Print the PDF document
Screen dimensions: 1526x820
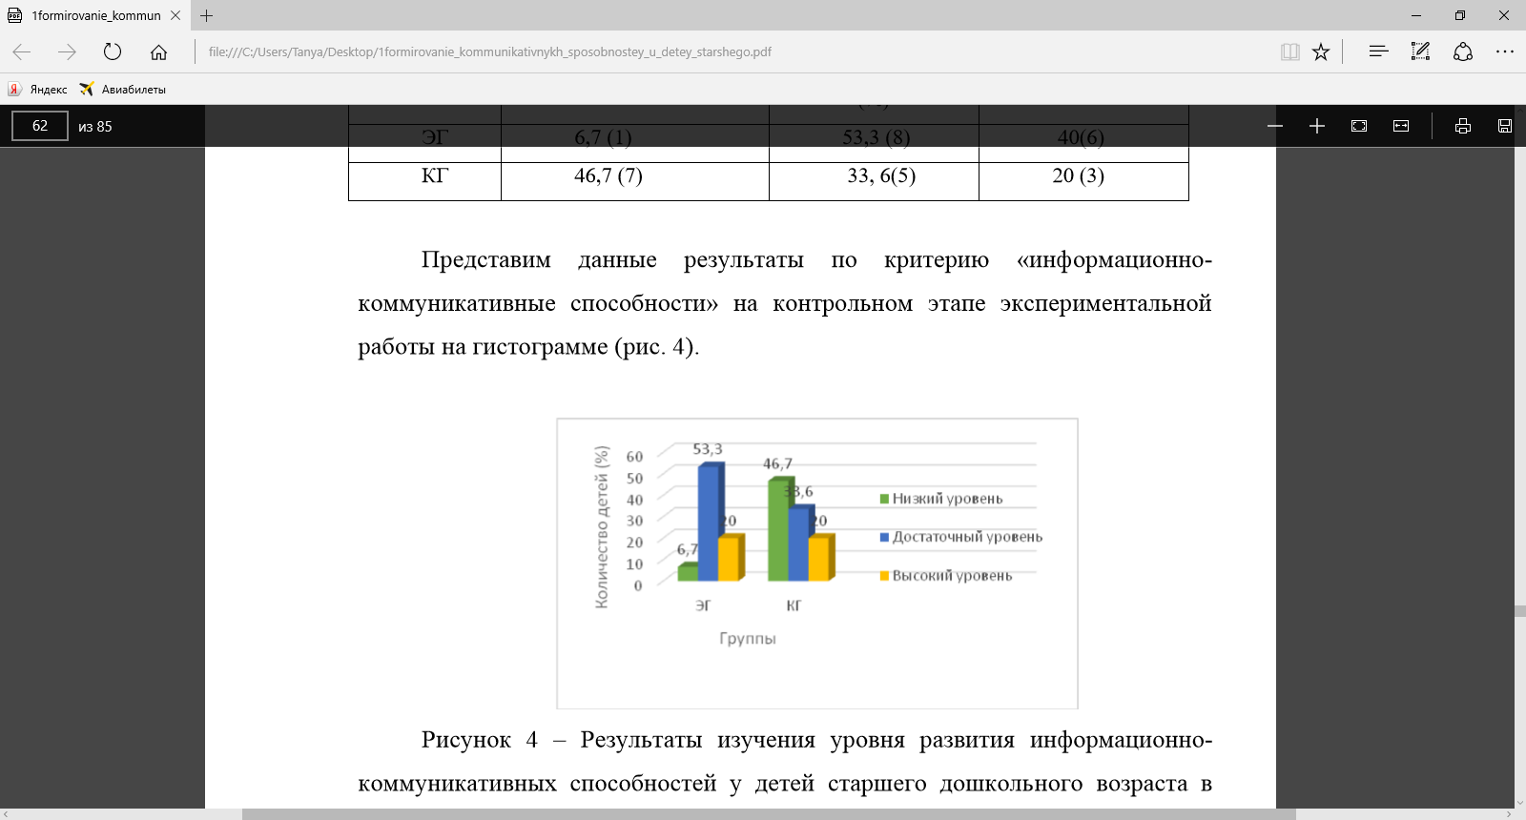(x=1463, y=126)
